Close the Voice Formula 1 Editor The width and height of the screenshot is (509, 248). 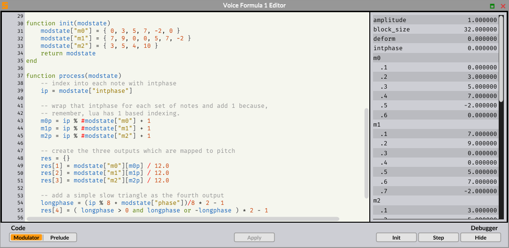tap(503, 6)
